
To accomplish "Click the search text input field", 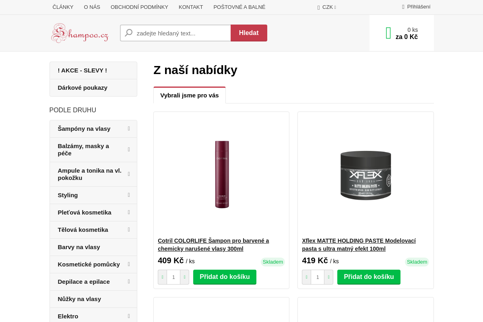I will click(x=181, y=33).
